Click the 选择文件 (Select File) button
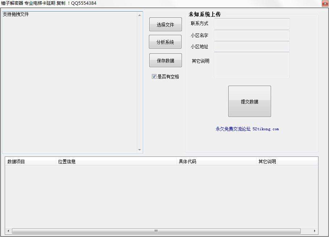Screen dimensions: 329x237 [165, 24]
